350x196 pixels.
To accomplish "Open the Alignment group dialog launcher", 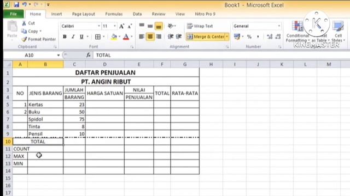I will coord(227,47).
